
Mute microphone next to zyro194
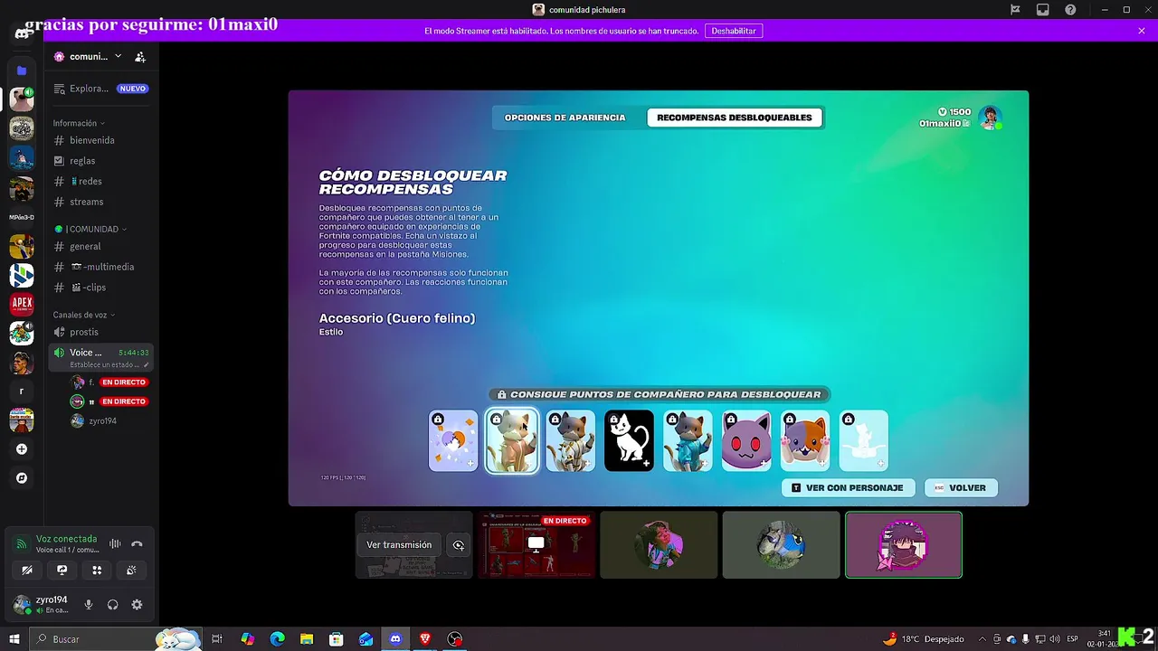89,605
